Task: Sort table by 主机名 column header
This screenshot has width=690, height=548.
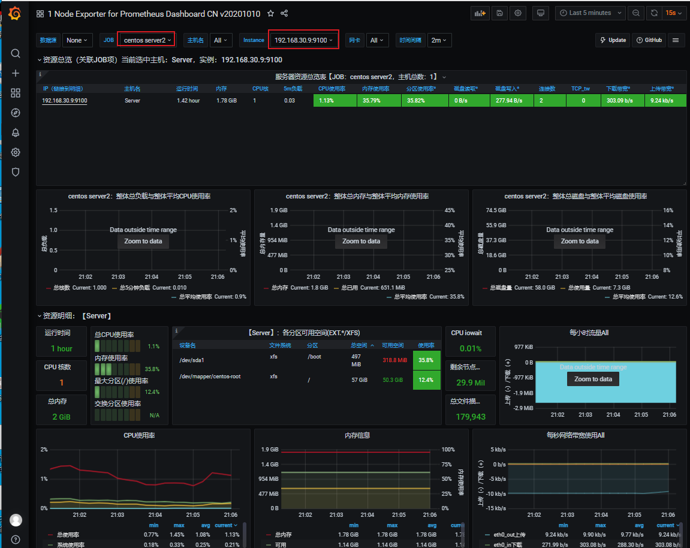Action: pyautogui.click(x=132, y=89)
